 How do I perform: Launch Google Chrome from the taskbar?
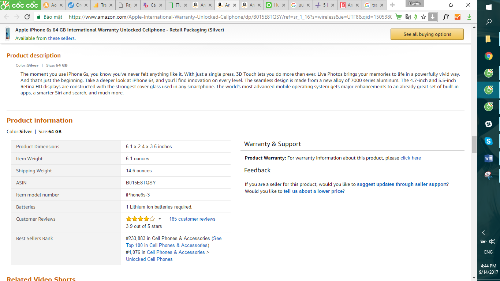pos(489,56)
